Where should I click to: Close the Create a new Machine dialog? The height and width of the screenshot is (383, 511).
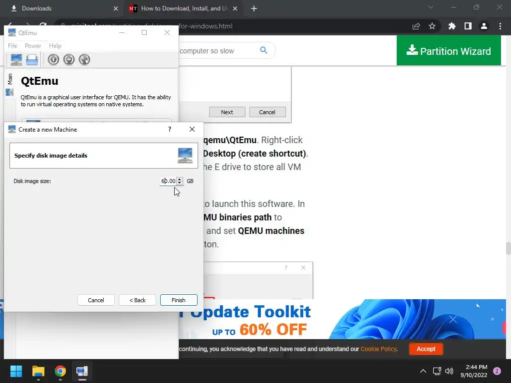coord(192,129)
